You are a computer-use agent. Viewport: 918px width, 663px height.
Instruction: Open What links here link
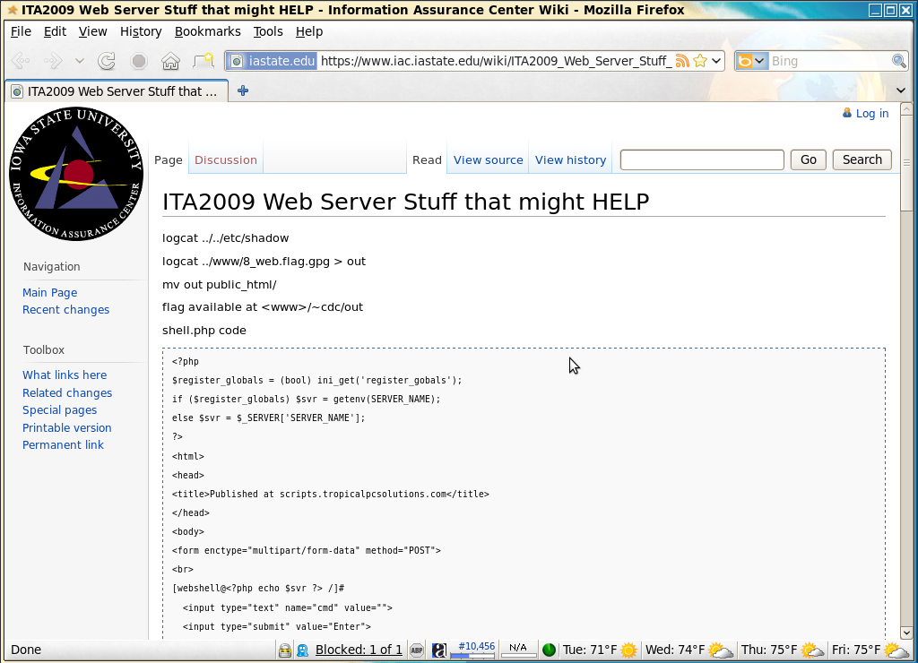(x=65, y=375)
